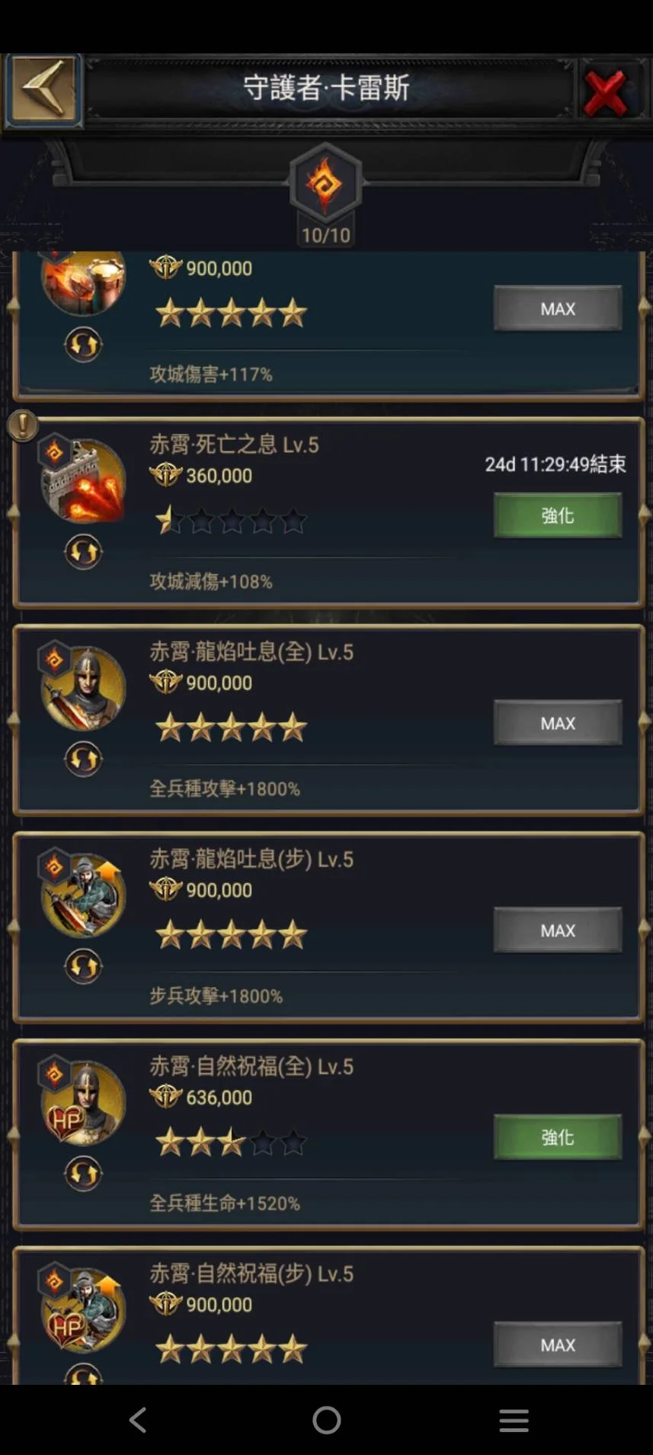Click 強化 for 赤霄·死亡之息
The width and height of the screenshot is (653, 1455).
[x=558, y=516]
